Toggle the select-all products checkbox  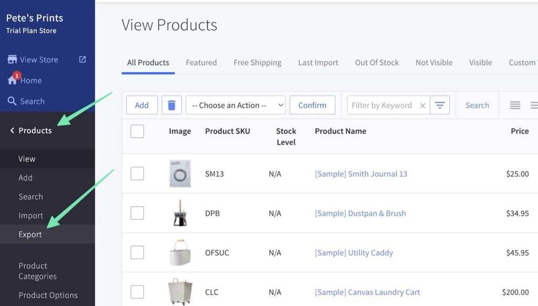tap(137, 131)
